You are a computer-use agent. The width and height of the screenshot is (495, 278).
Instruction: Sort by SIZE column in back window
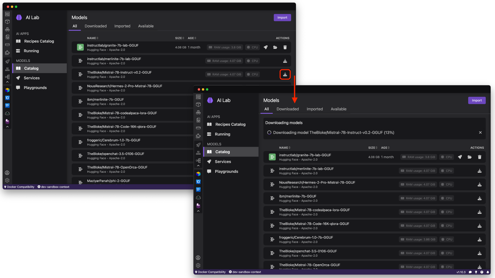tap(180, 38)
